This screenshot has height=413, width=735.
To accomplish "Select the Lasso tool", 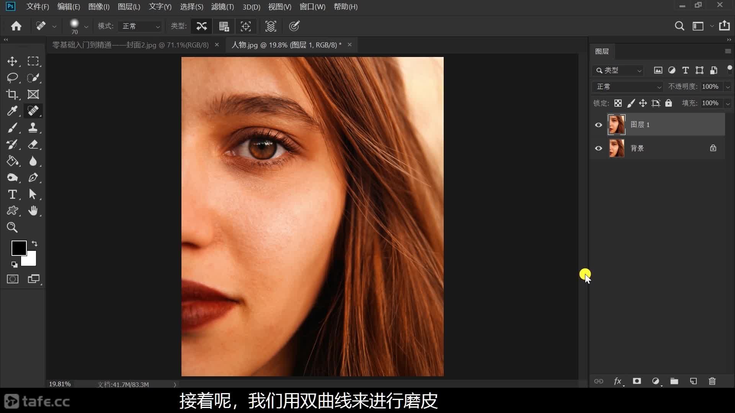I will [x=12, y=78].
